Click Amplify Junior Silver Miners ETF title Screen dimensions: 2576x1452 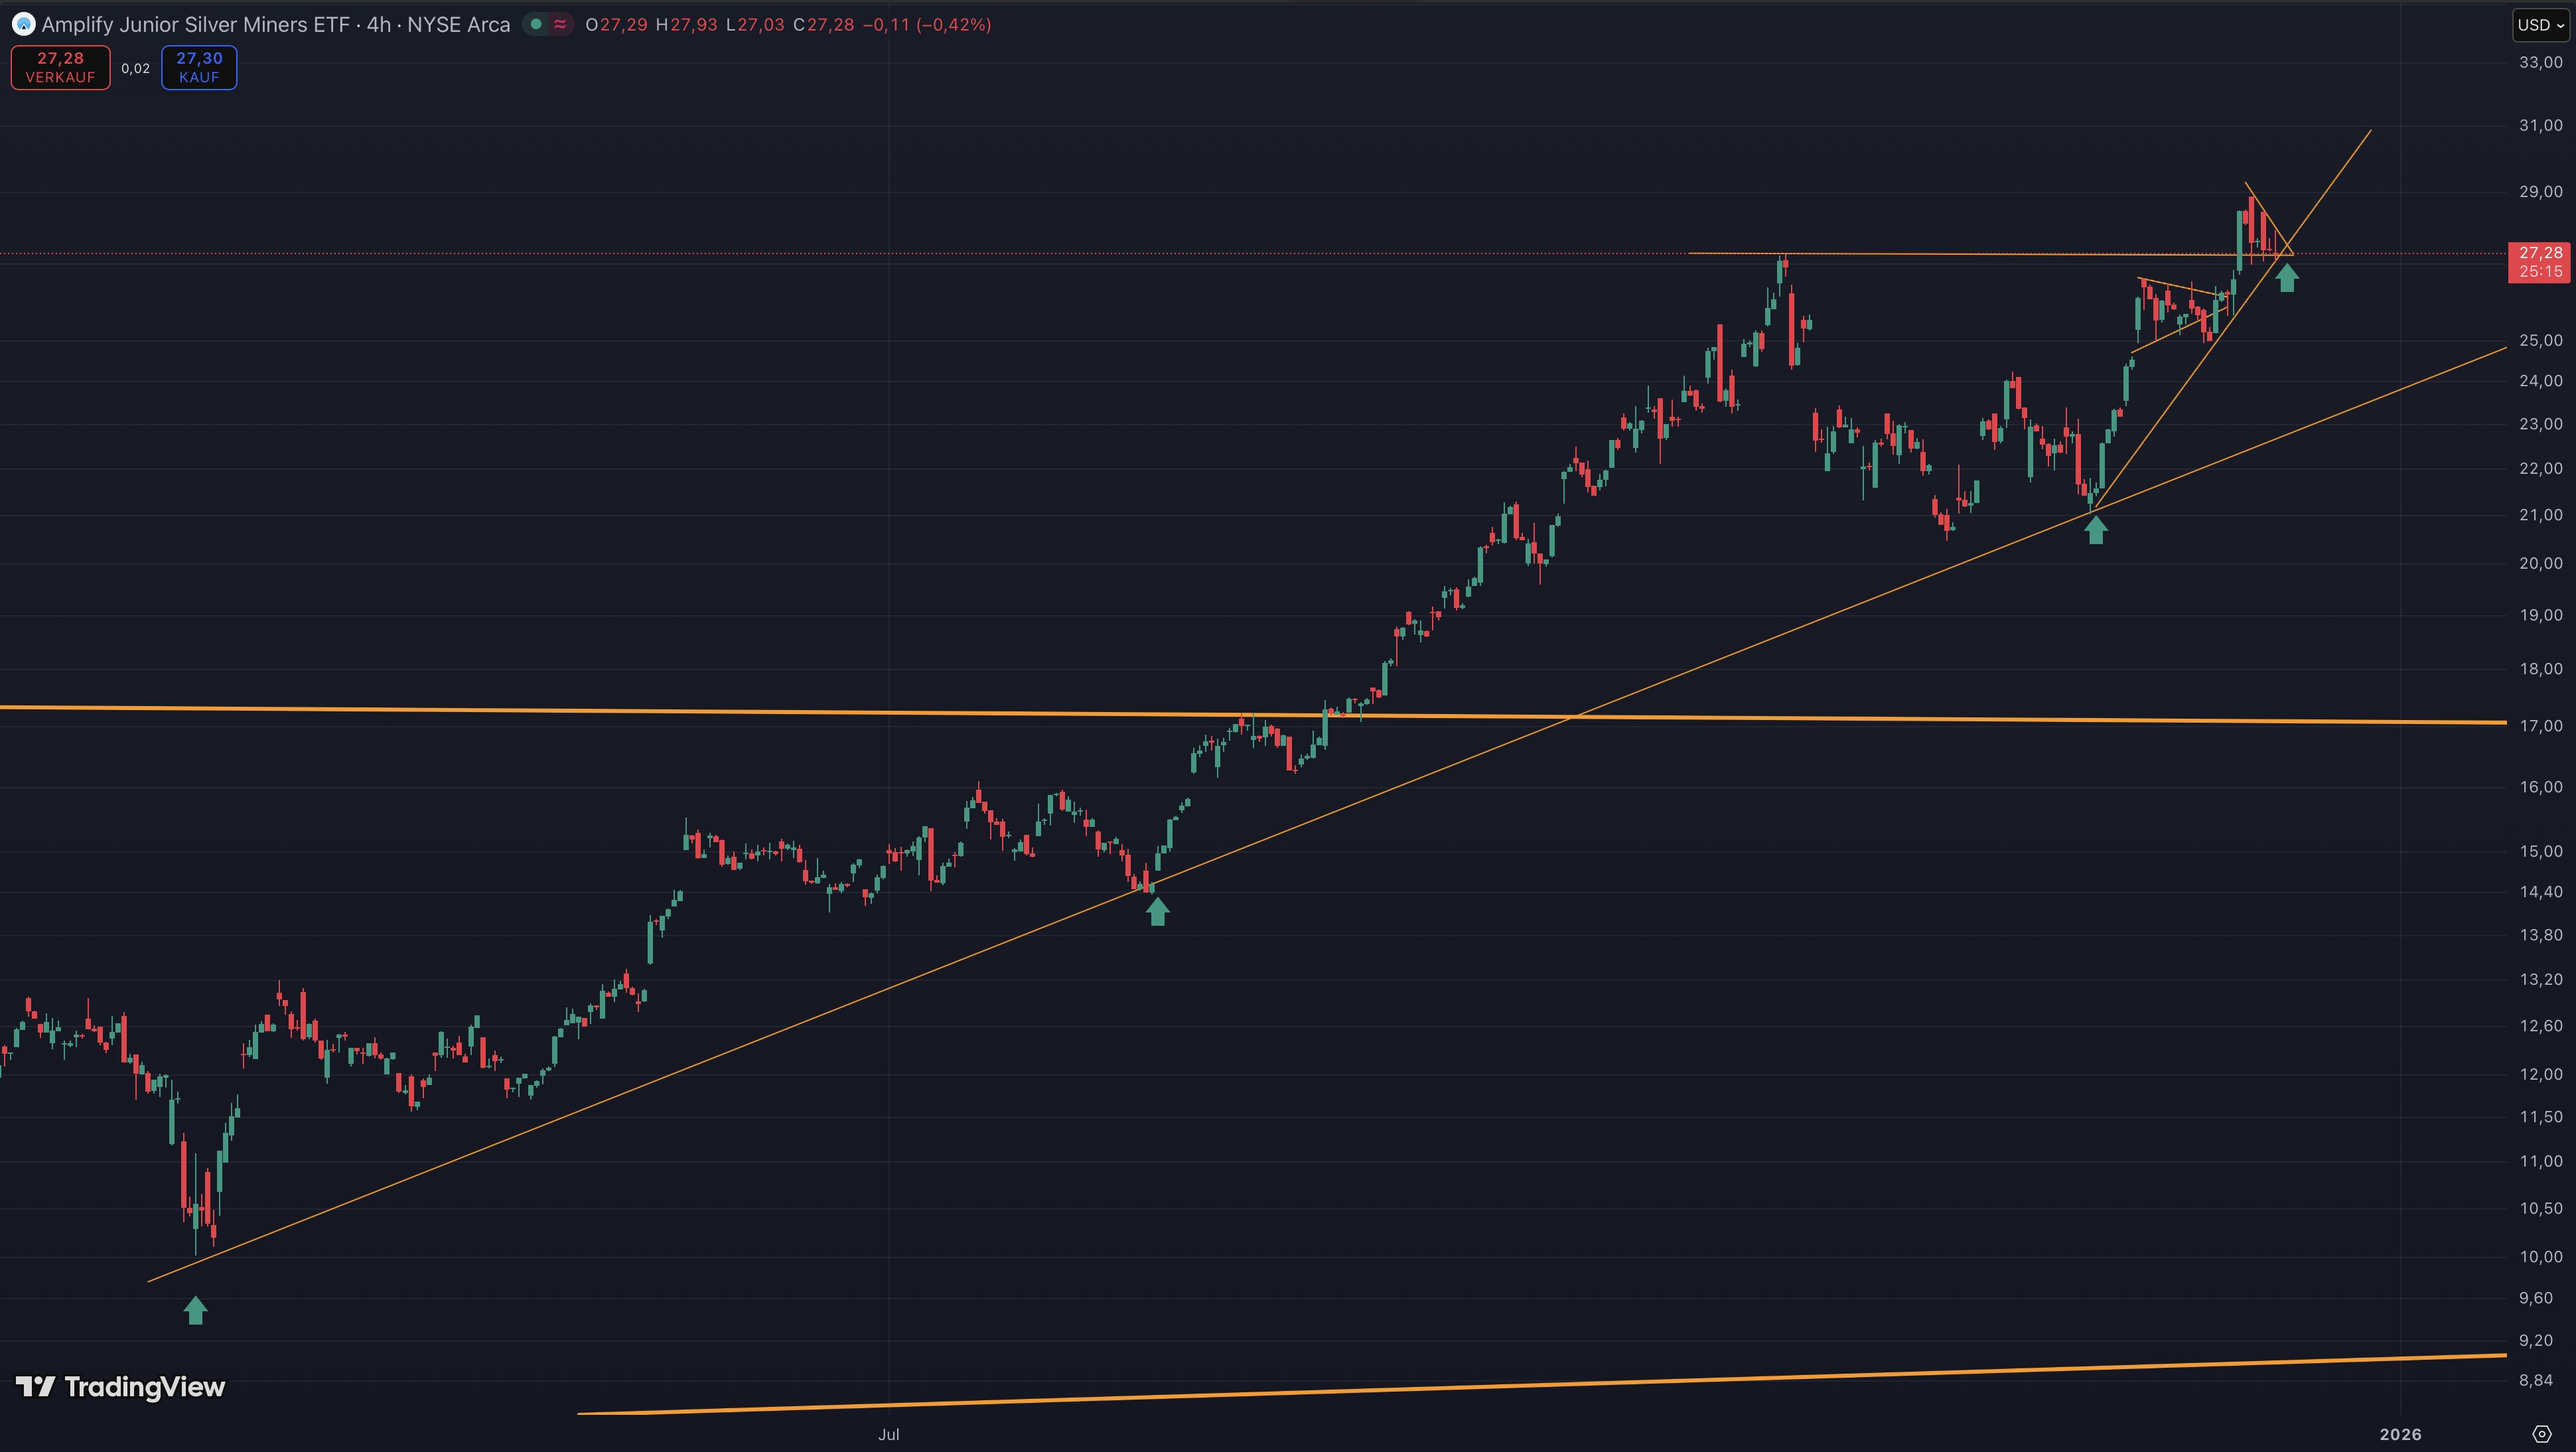click(x=195, y=24)
